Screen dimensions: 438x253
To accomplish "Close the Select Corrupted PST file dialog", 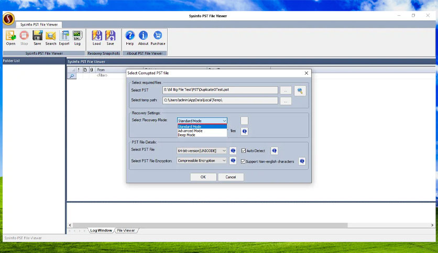I will point(306,73).
